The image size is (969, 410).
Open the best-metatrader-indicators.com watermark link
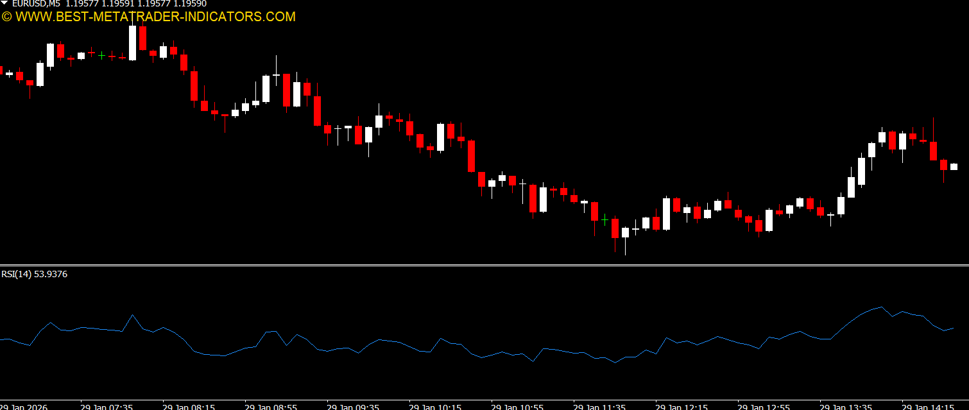click(148, 17)
